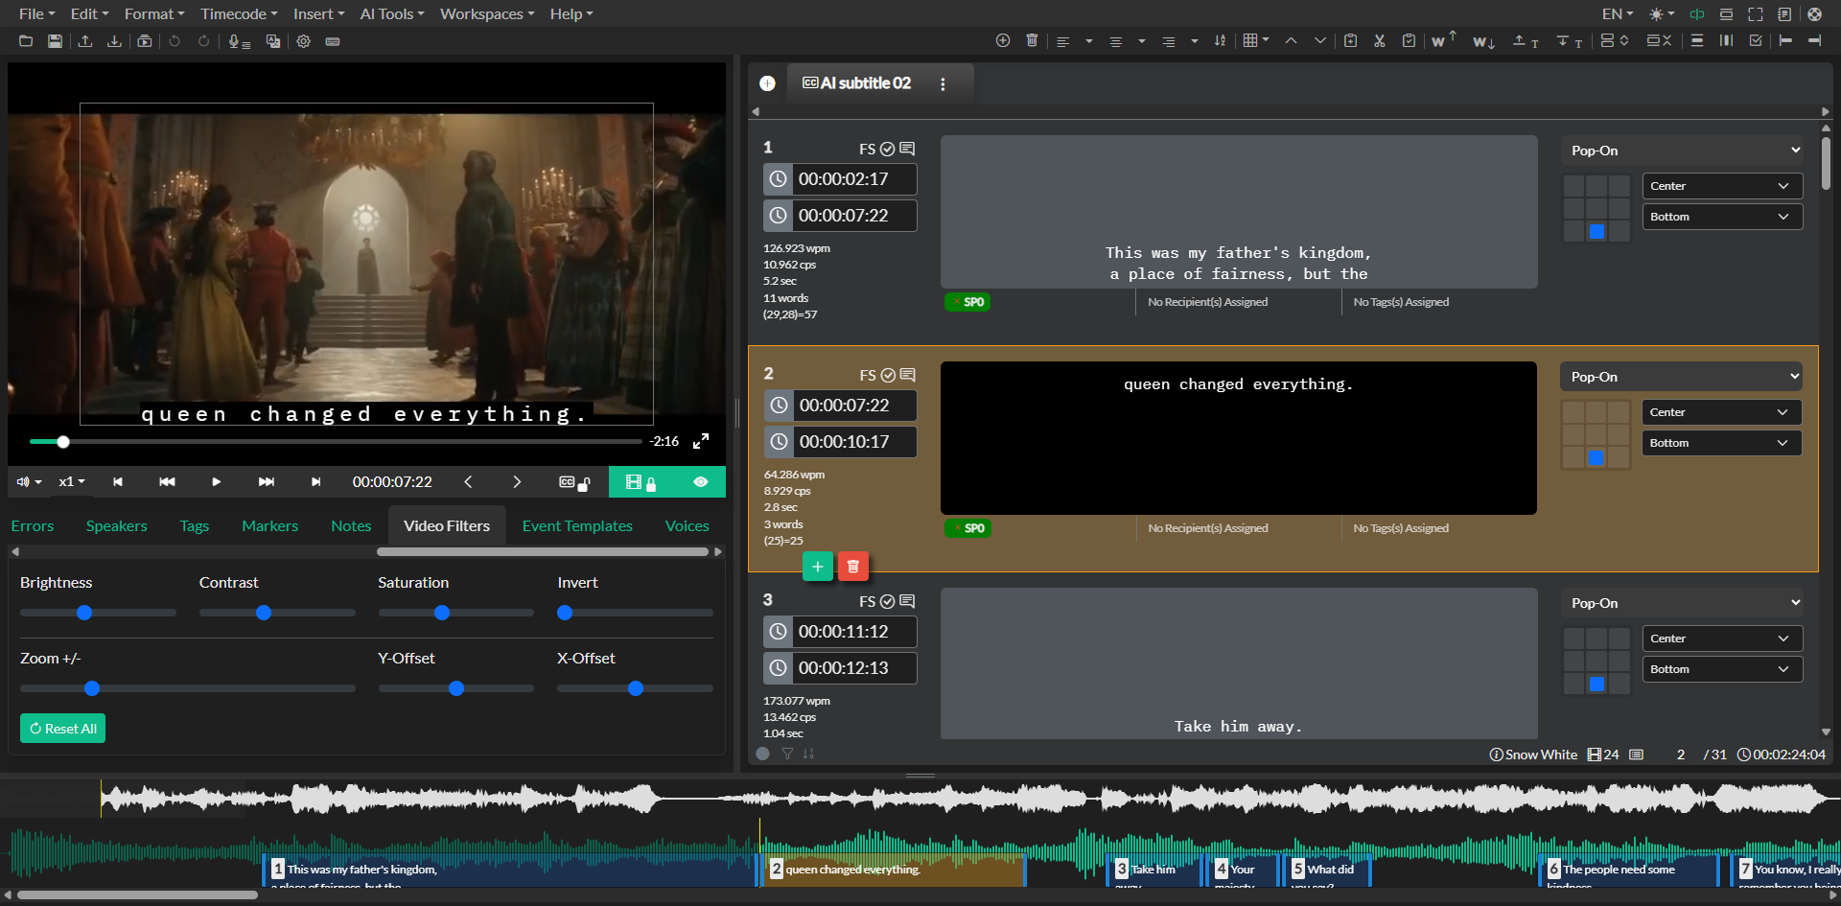Click the green add button under event 2

click(x=817, y=567)
